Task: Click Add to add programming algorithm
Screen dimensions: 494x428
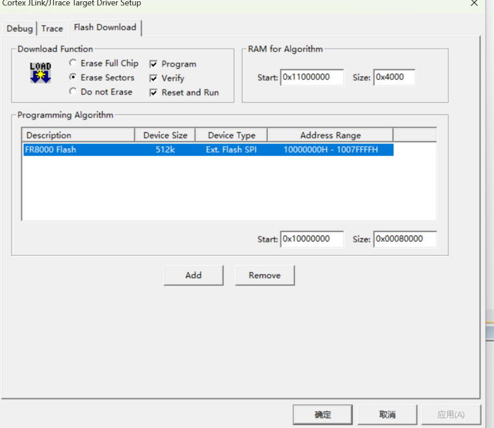Action: point(193,275)
